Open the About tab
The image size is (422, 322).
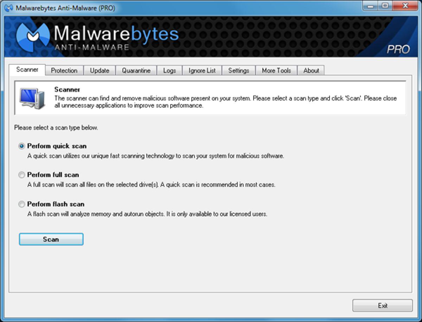coord(311,70)
